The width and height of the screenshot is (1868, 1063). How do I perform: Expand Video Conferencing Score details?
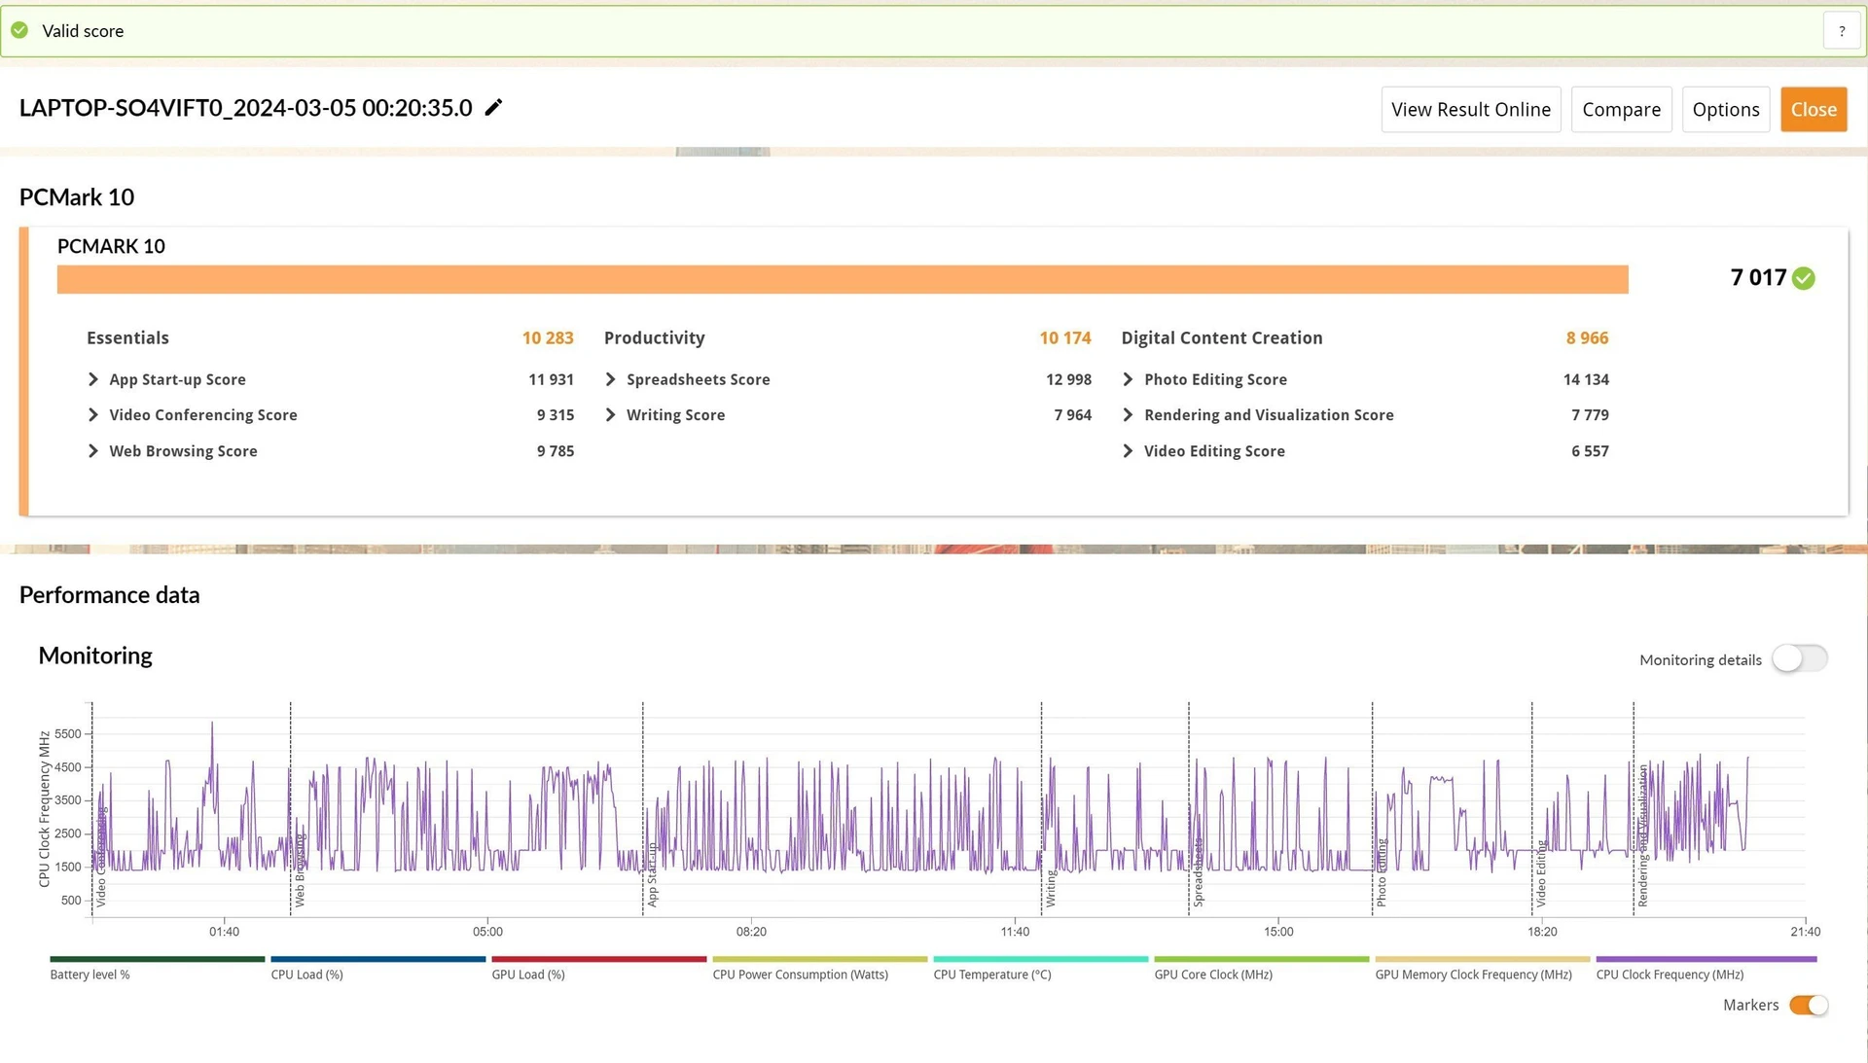(x=93, y=414)
